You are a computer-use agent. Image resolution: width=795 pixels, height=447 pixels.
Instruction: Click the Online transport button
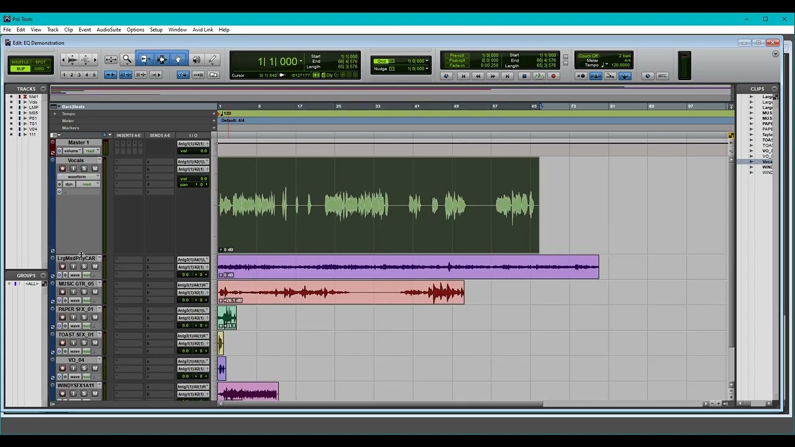pyautogui.click(x=447, y=76)
